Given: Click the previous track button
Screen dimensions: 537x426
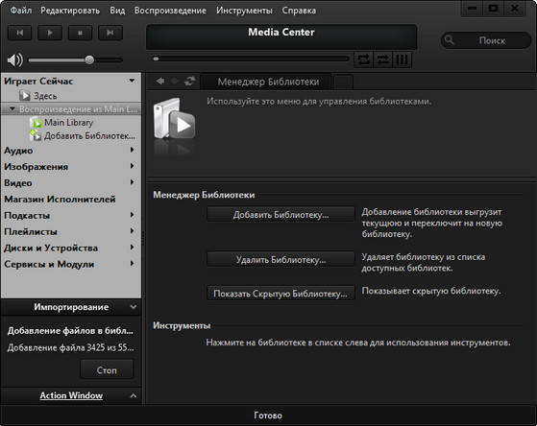Looking at the screenshot, I should click(x=20, y=33).
